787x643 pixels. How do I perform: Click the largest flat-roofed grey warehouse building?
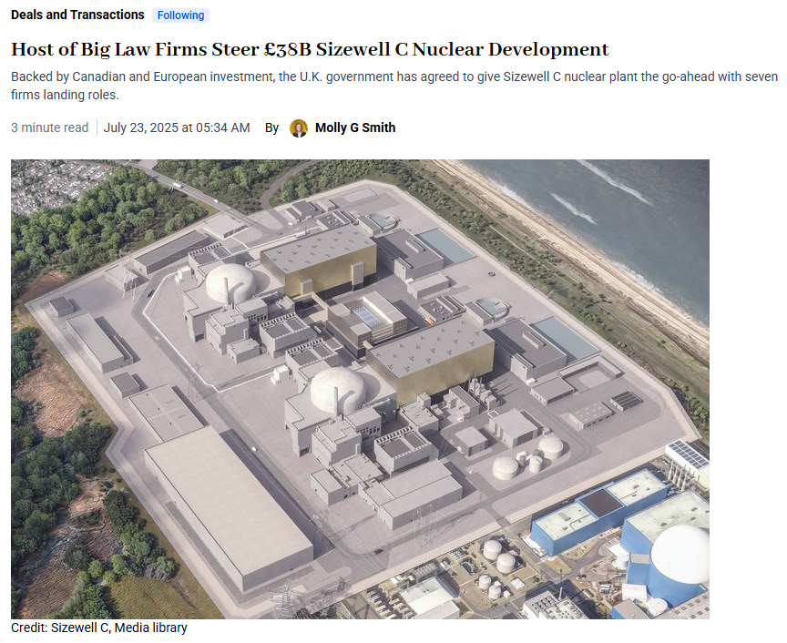coord(229,507)
